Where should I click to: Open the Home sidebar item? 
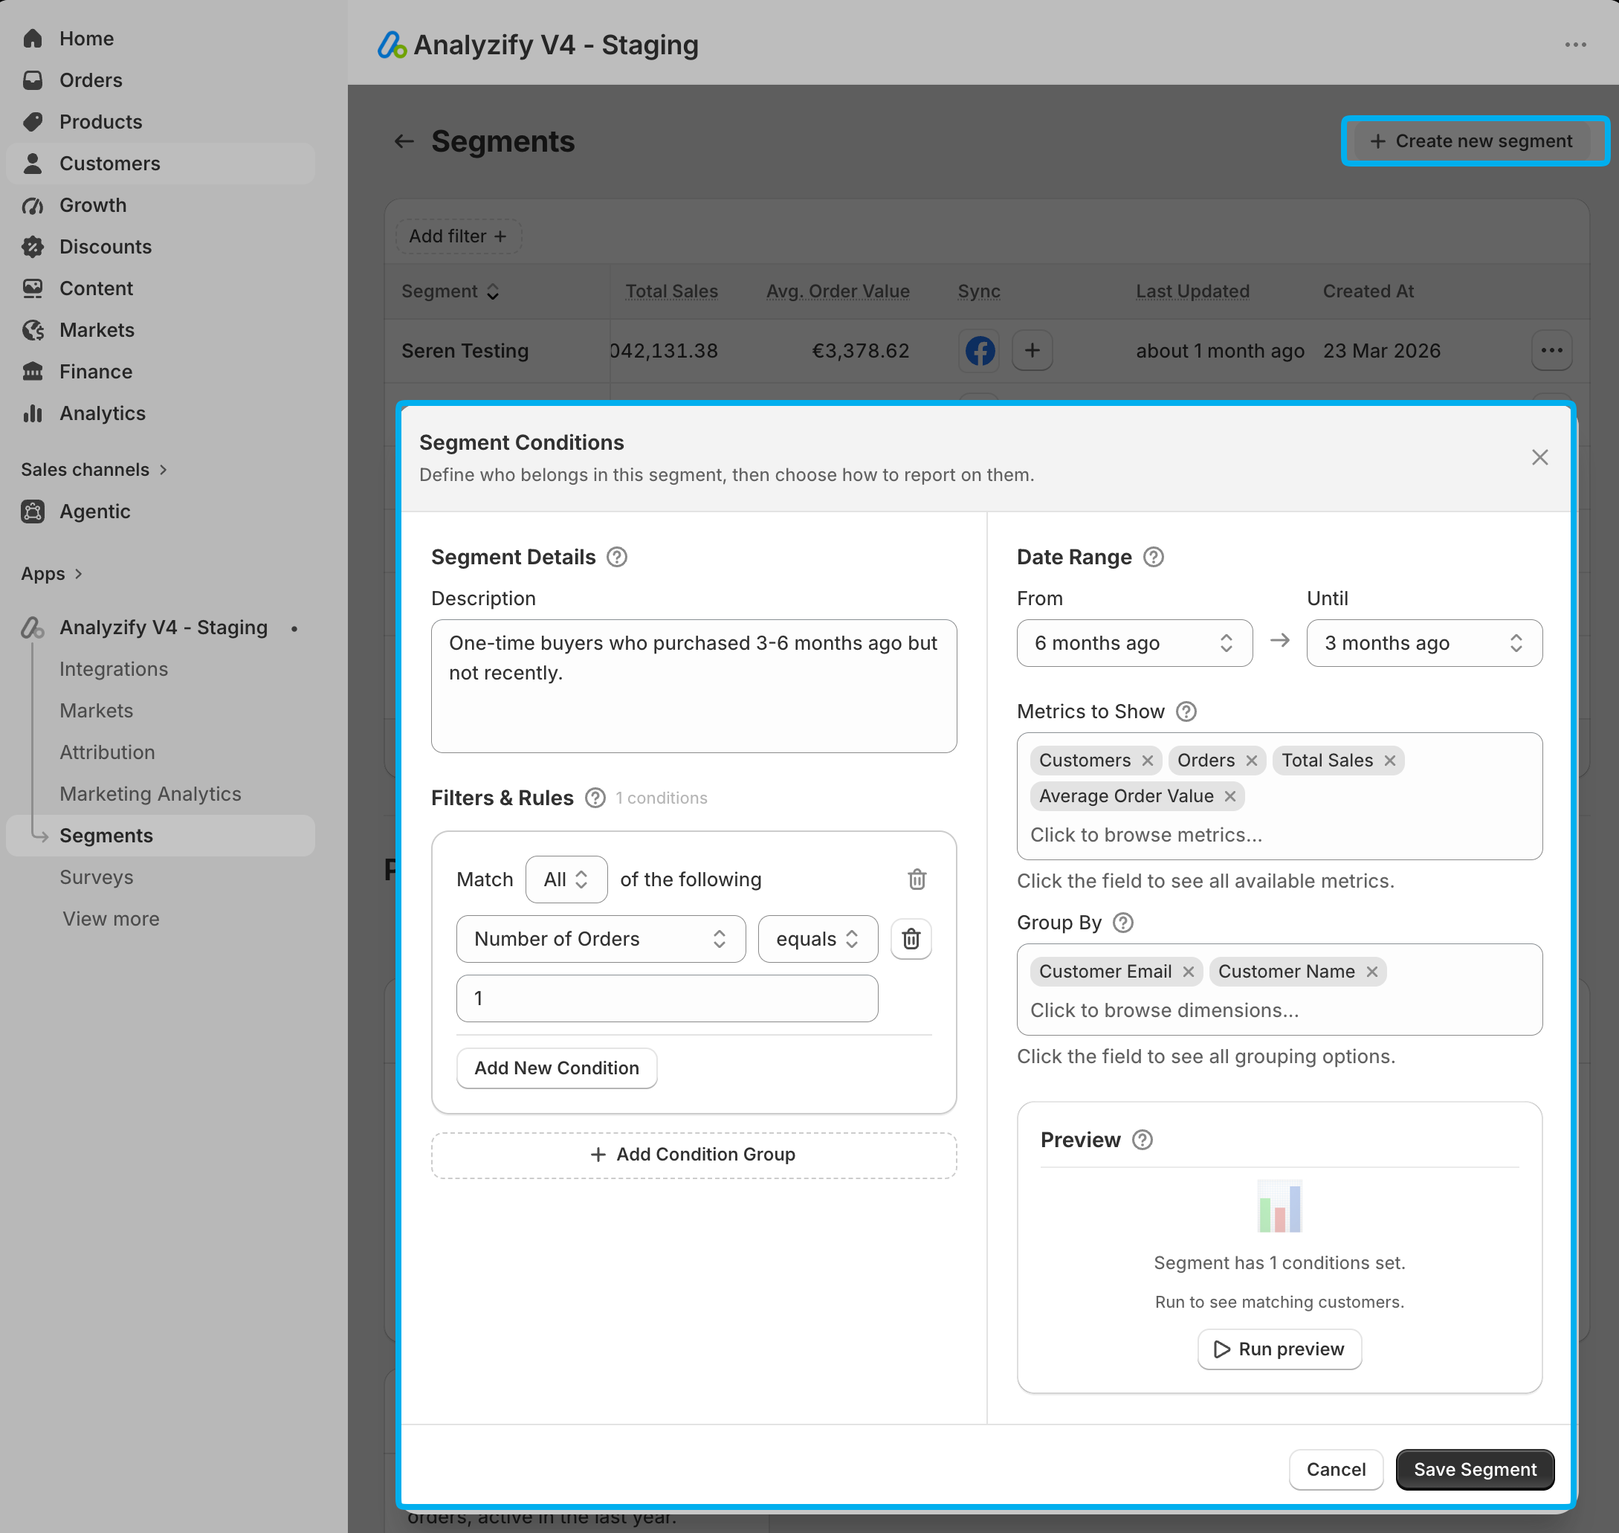pyautogui.click(x=85, y=39)
